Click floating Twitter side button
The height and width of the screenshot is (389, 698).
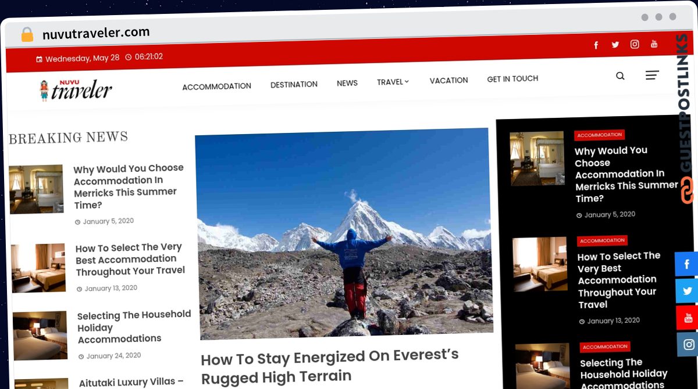[688, 291]
